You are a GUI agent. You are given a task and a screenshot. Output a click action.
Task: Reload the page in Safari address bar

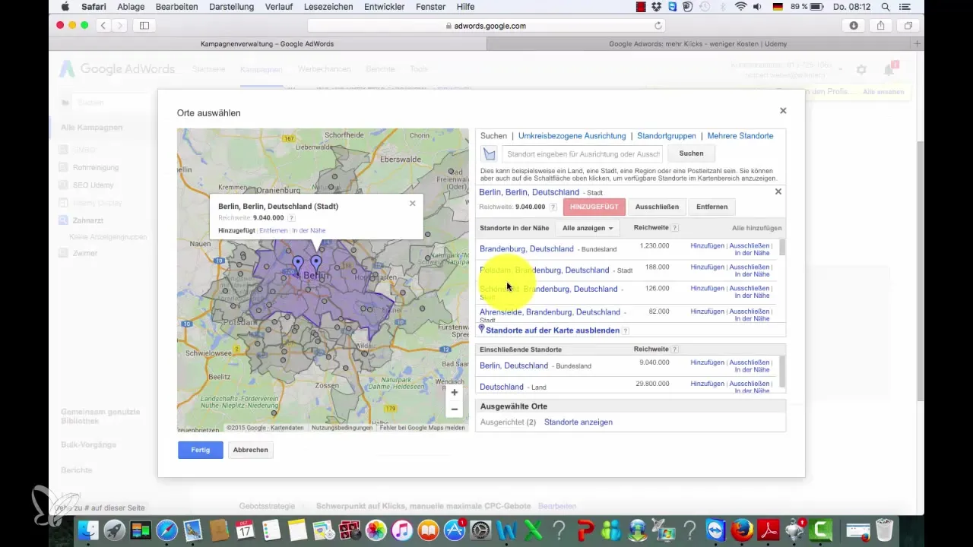click(x=658, y=25)
